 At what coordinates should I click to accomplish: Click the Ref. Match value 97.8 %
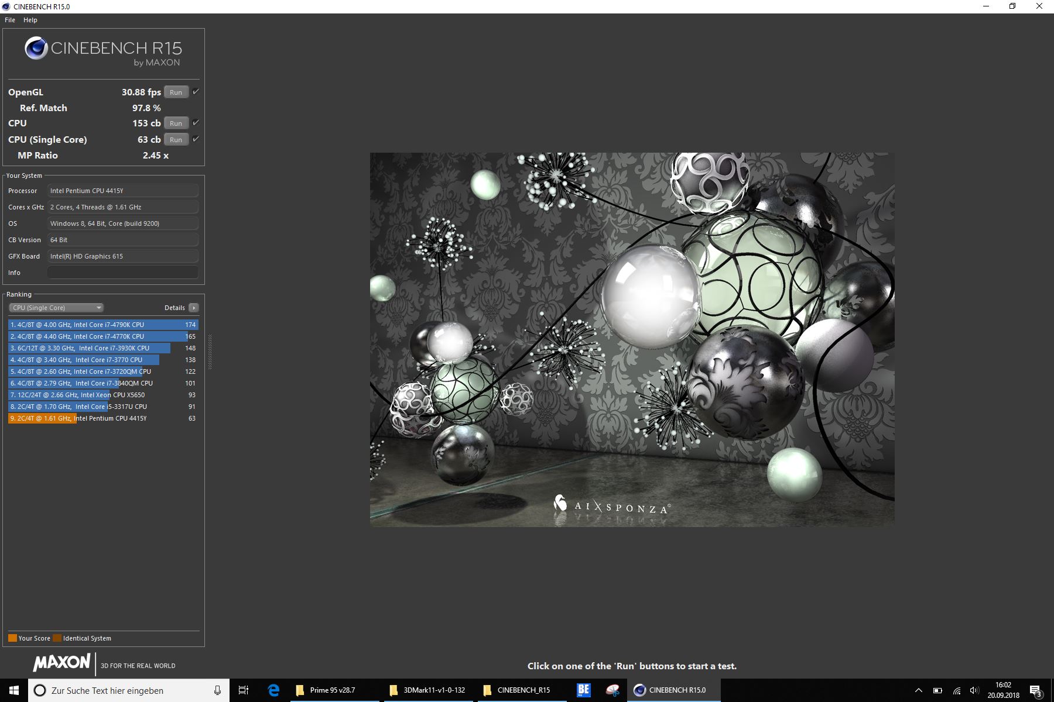[x=146, y=108]
